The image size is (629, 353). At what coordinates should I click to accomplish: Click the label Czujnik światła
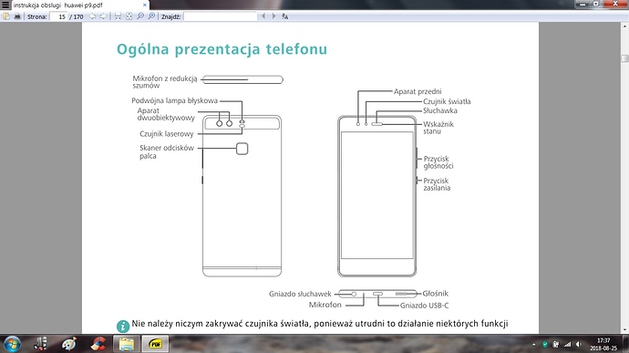[447, 101]
